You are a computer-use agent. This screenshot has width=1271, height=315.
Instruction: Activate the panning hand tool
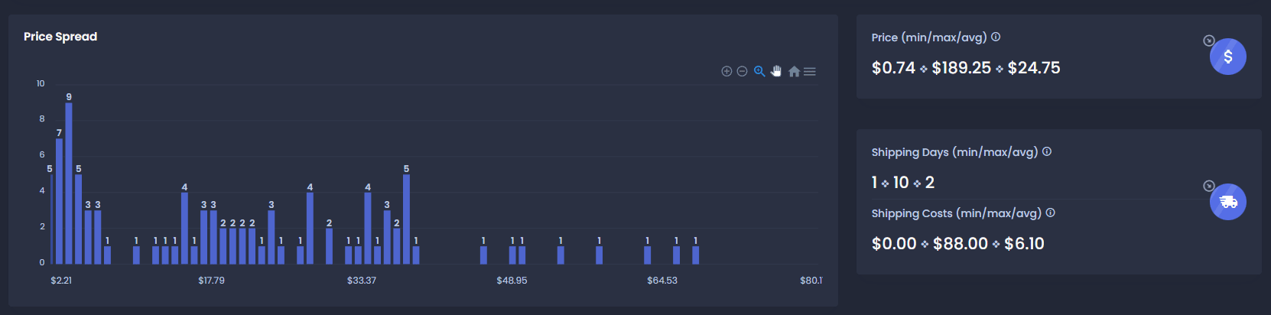(776, 71)
